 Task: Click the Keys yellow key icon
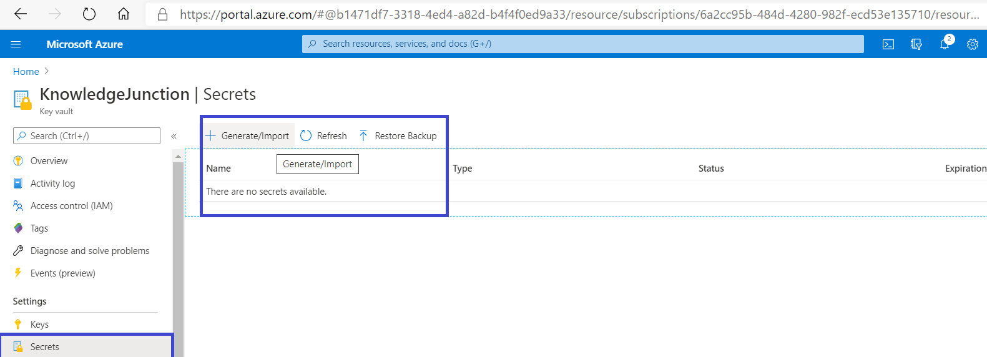pos(18,325)
